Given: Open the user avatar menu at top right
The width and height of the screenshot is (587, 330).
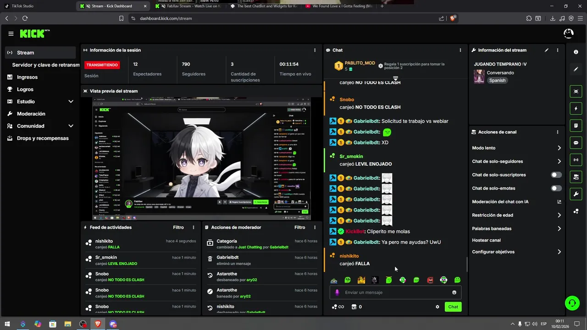Looking at the screenshot, I should [x=568, y=33].
